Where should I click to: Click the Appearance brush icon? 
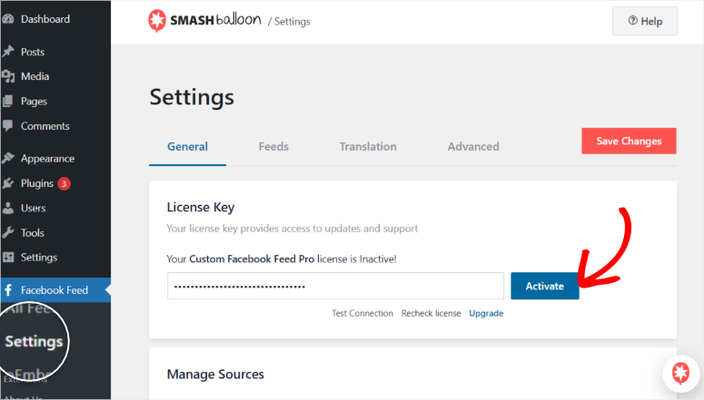8,158
